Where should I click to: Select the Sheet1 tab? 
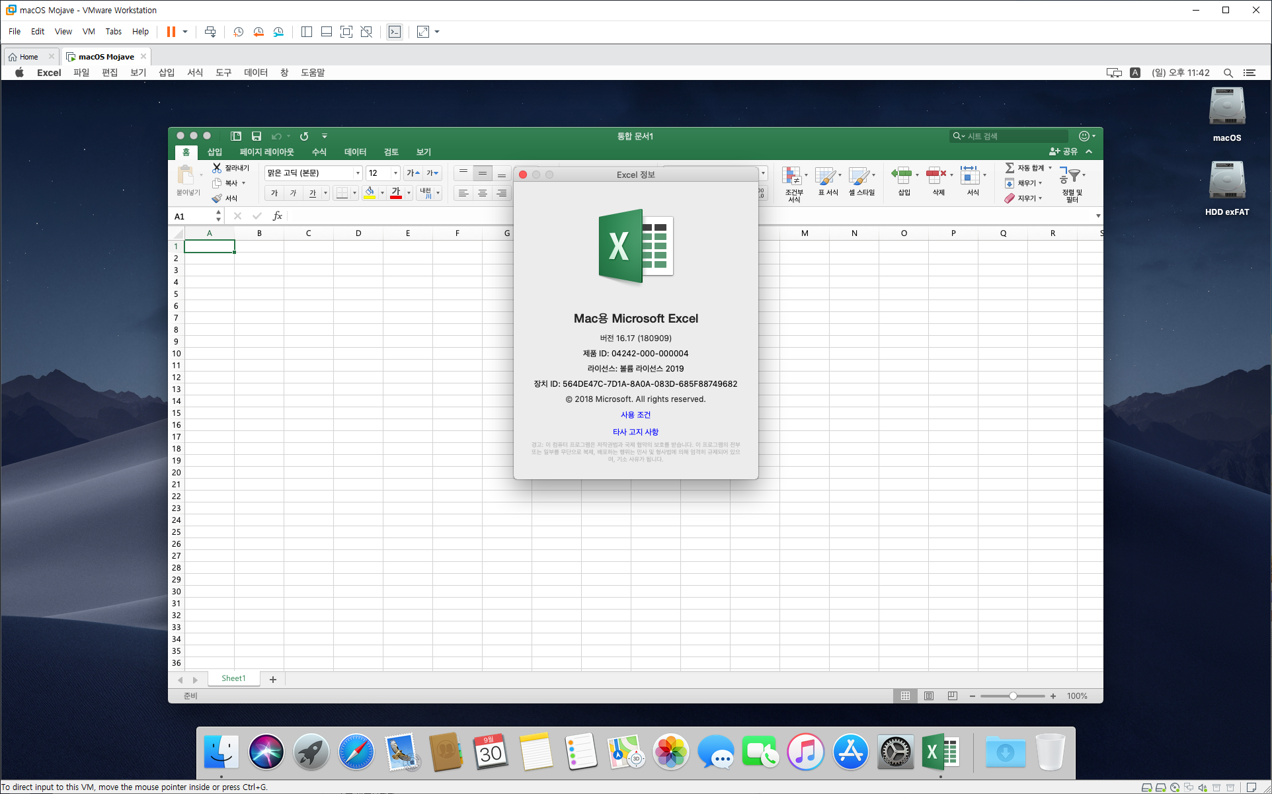pyautogui.click(x=233, y=678)
